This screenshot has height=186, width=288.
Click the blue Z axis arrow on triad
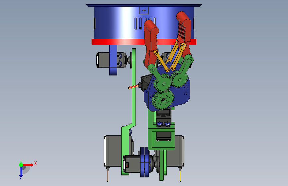(21, 172)
